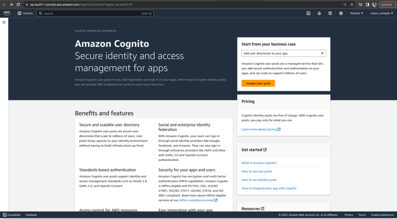This screenshot has width=397, height=219.
Task: Click the Security, Identity & Compliance breadcrumb
Action: [95, 31]
